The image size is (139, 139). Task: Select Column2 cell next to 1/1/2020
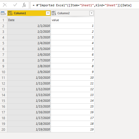pos(72,26)
